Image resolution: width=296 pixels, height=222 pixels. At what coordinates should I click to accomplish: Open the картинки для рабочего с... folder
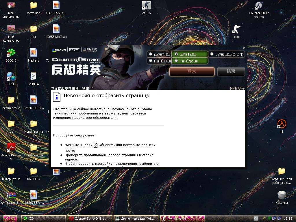(x=282, y=171)
